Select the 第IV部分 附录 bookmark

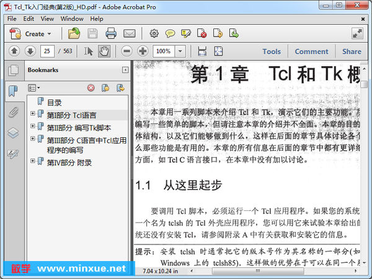[69, 163]
